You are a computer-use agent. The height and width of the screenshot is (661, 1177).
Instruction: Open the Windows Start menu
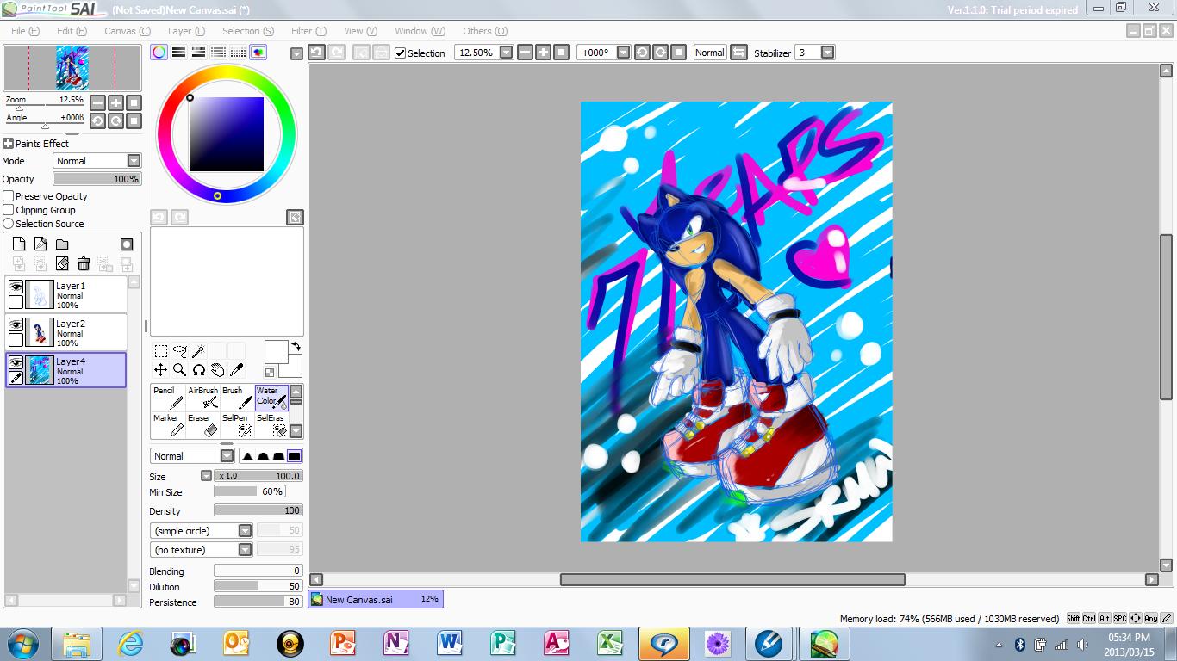pos(21,644)
